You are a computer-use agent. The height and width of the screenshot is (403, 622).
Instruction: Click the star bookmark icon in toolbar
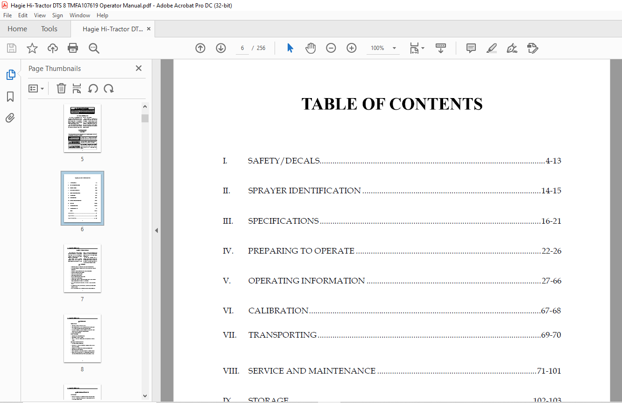[x=32, y=48]
